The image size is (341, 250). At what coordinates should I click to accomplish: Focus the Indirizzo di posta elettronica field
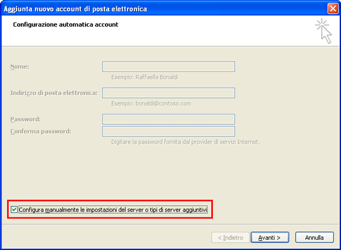[x=168, y=93]
